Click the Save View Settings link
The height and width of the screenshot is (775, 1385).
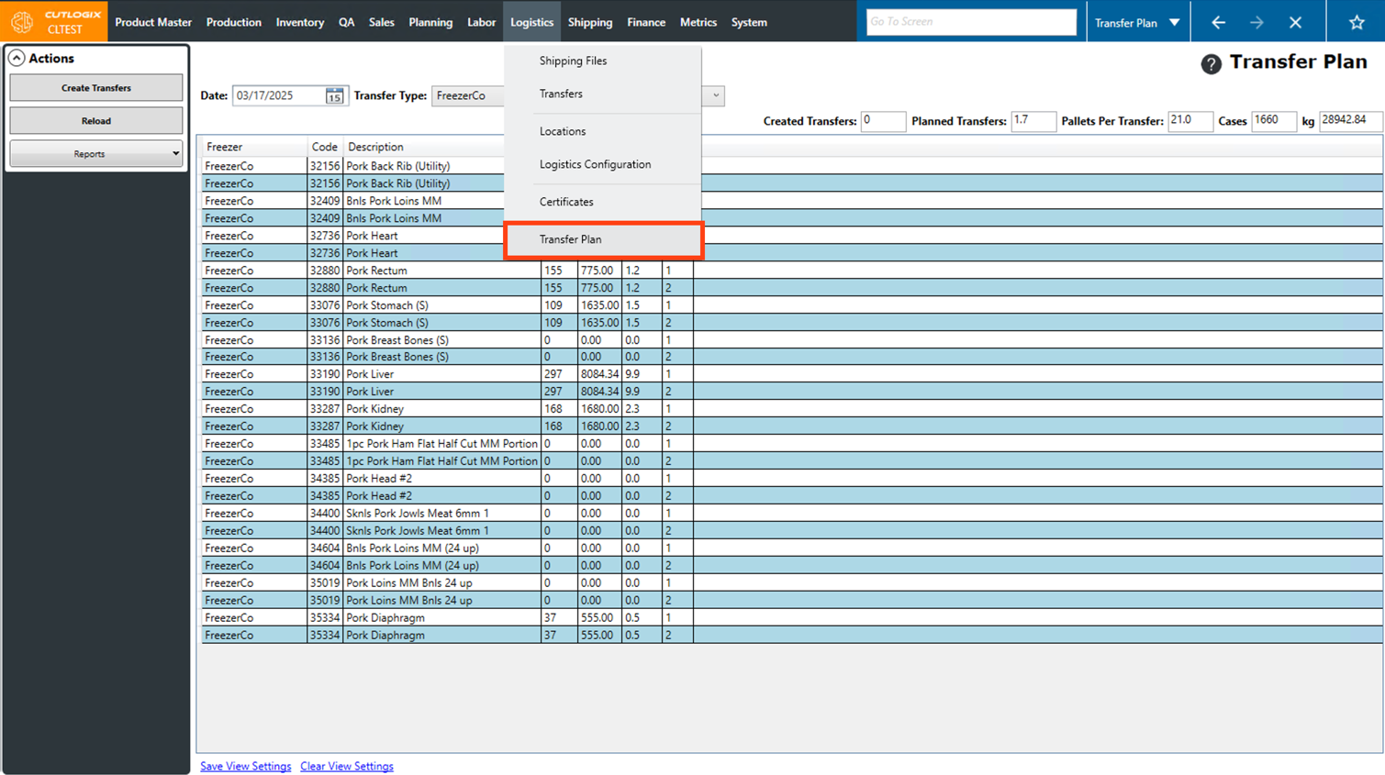tap(245, 767)
